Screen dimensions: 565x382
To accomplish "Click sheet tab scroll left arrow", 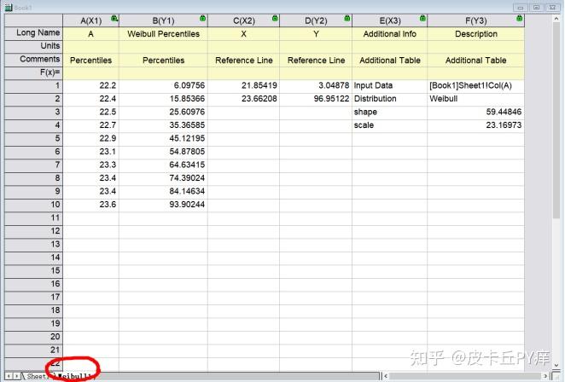I will click(9, 376).
